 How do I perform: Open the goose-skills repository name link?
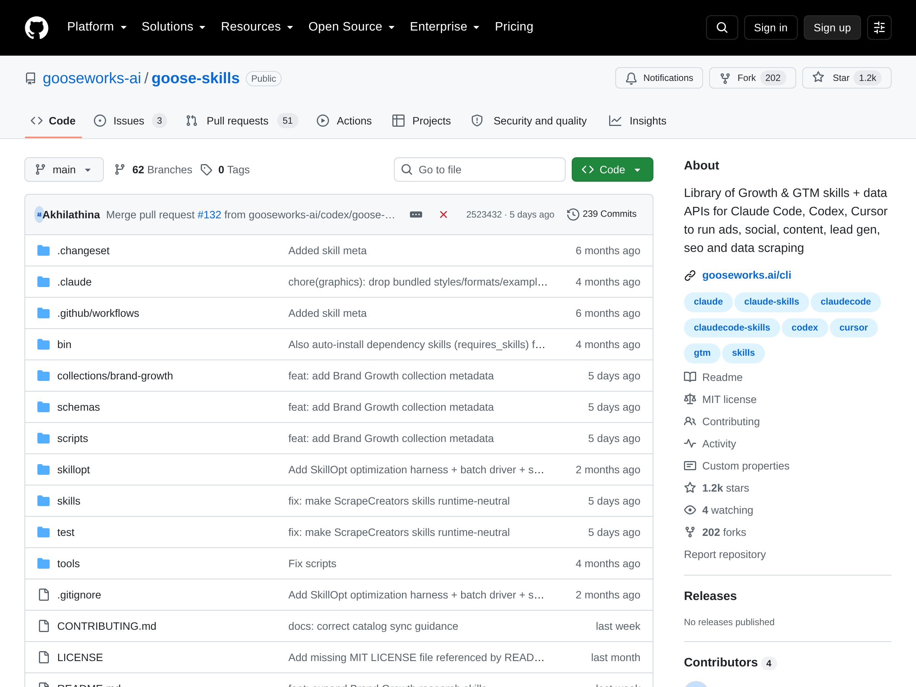tap(195, 78)
